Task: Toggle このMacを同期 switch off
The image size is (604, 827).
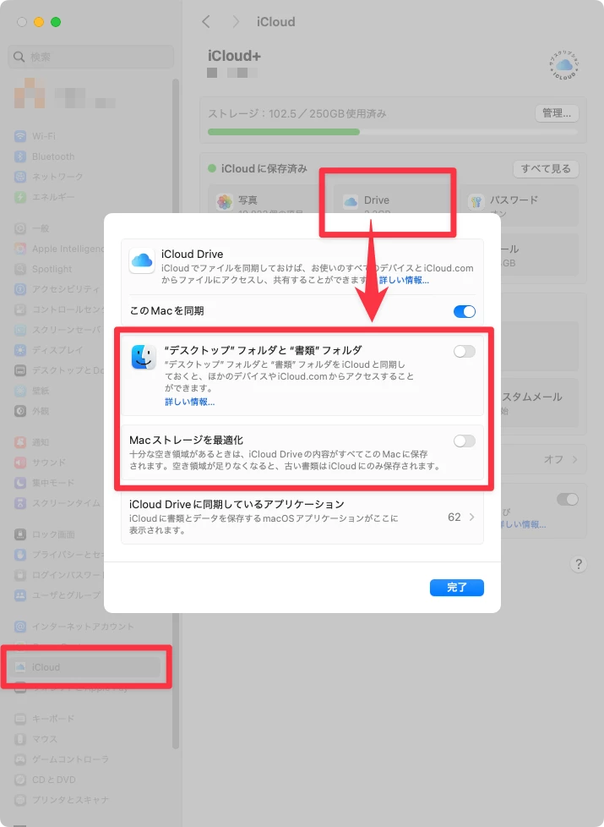Action: [465, 311]
